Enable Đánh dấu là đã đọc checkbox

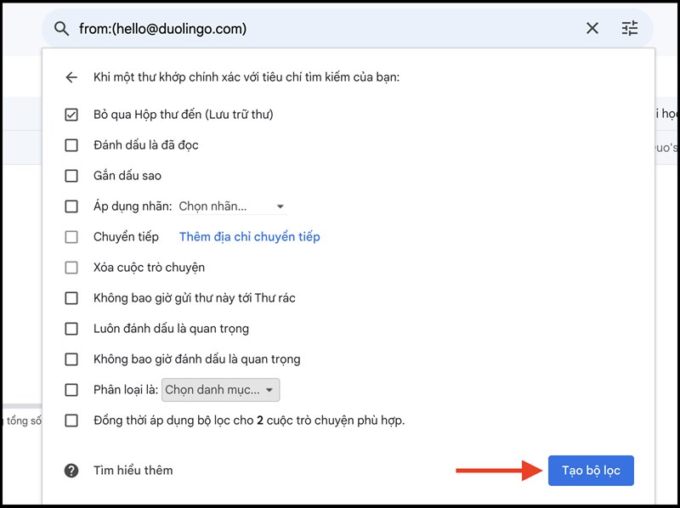(71, 145)
